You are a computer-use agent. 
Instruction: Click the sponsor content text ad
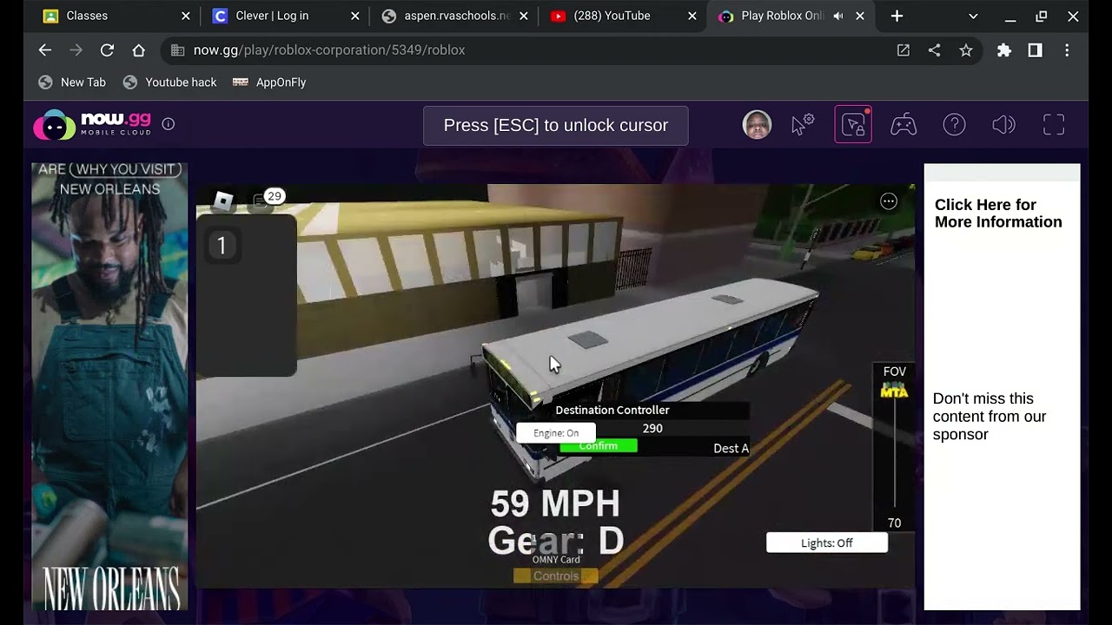click(990, 417)
